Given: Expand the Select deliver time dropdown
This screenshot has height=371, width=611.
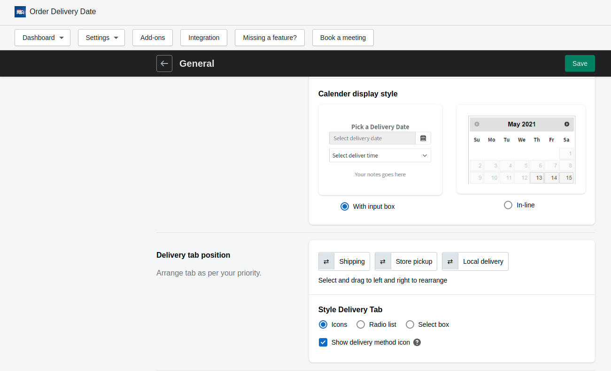Looking at the screenshot, I should [380, 156].
